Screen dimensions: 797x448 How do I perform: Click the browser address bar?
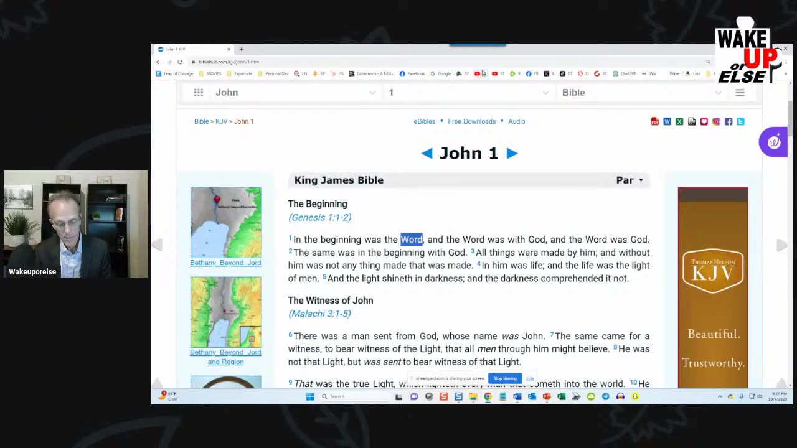[448, 62]
